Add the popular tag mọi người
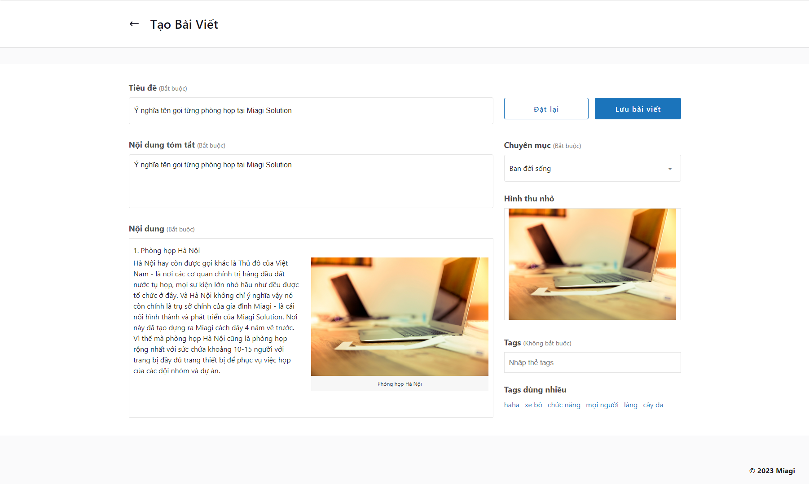 [x=602, y=405]
